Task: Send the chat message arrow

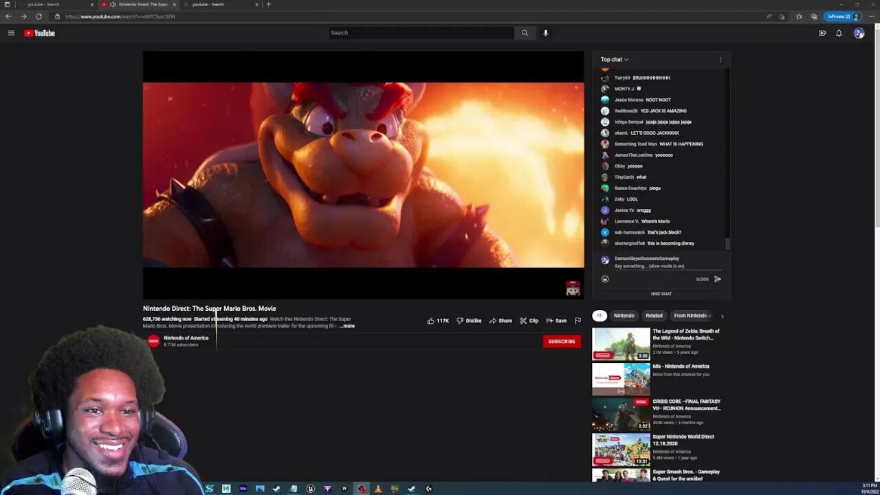Action: pos(718,279)
